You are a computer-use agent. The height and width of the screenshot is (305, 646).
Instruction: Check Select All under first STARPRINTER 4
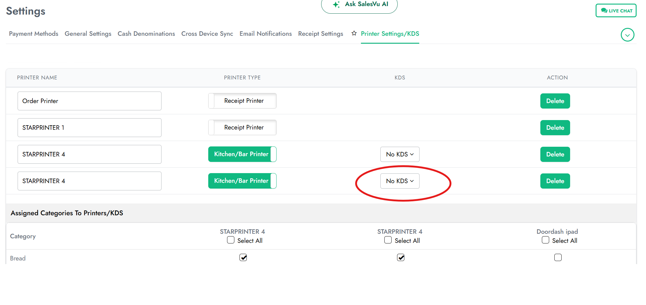[231, 240]
